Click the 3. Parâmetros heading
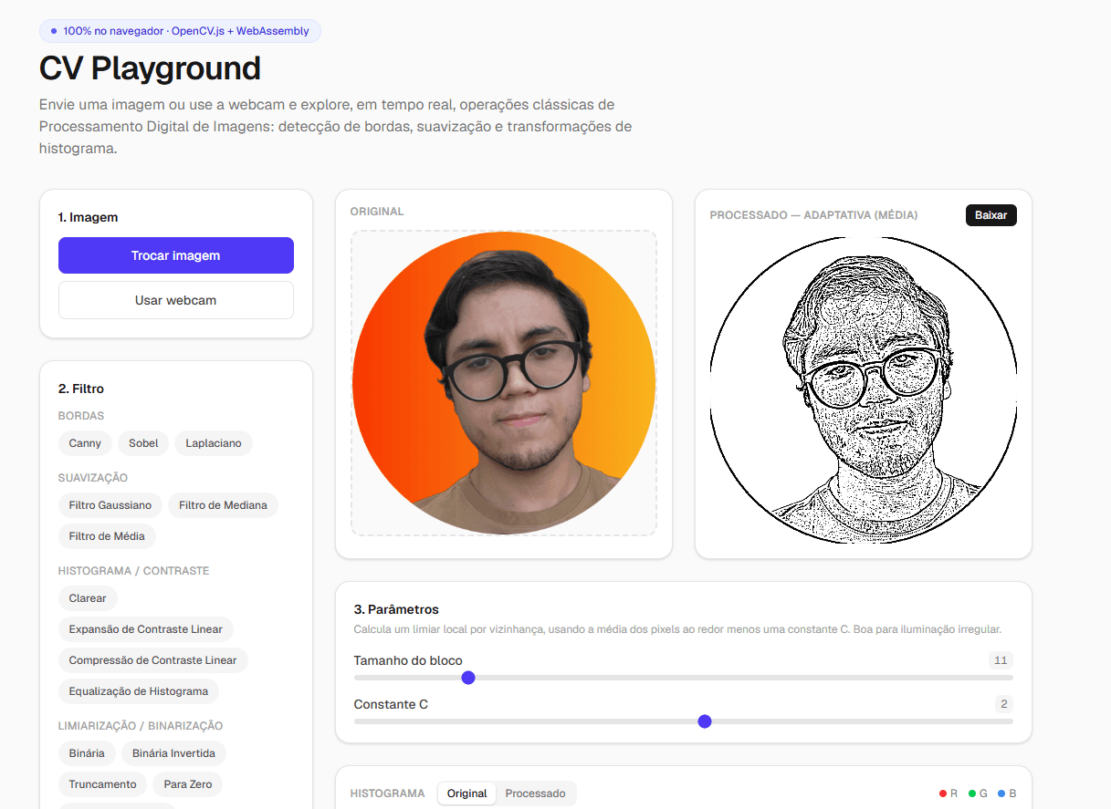1111x809 pixels. [396, 609]
